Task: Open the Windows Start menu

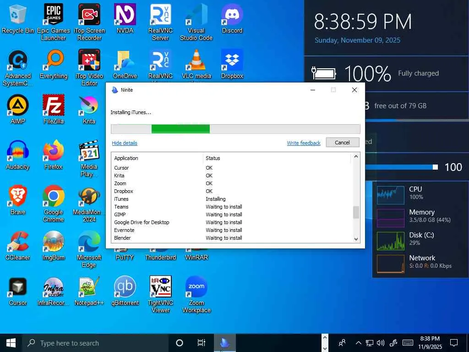Action: click(x=11, y=343)
